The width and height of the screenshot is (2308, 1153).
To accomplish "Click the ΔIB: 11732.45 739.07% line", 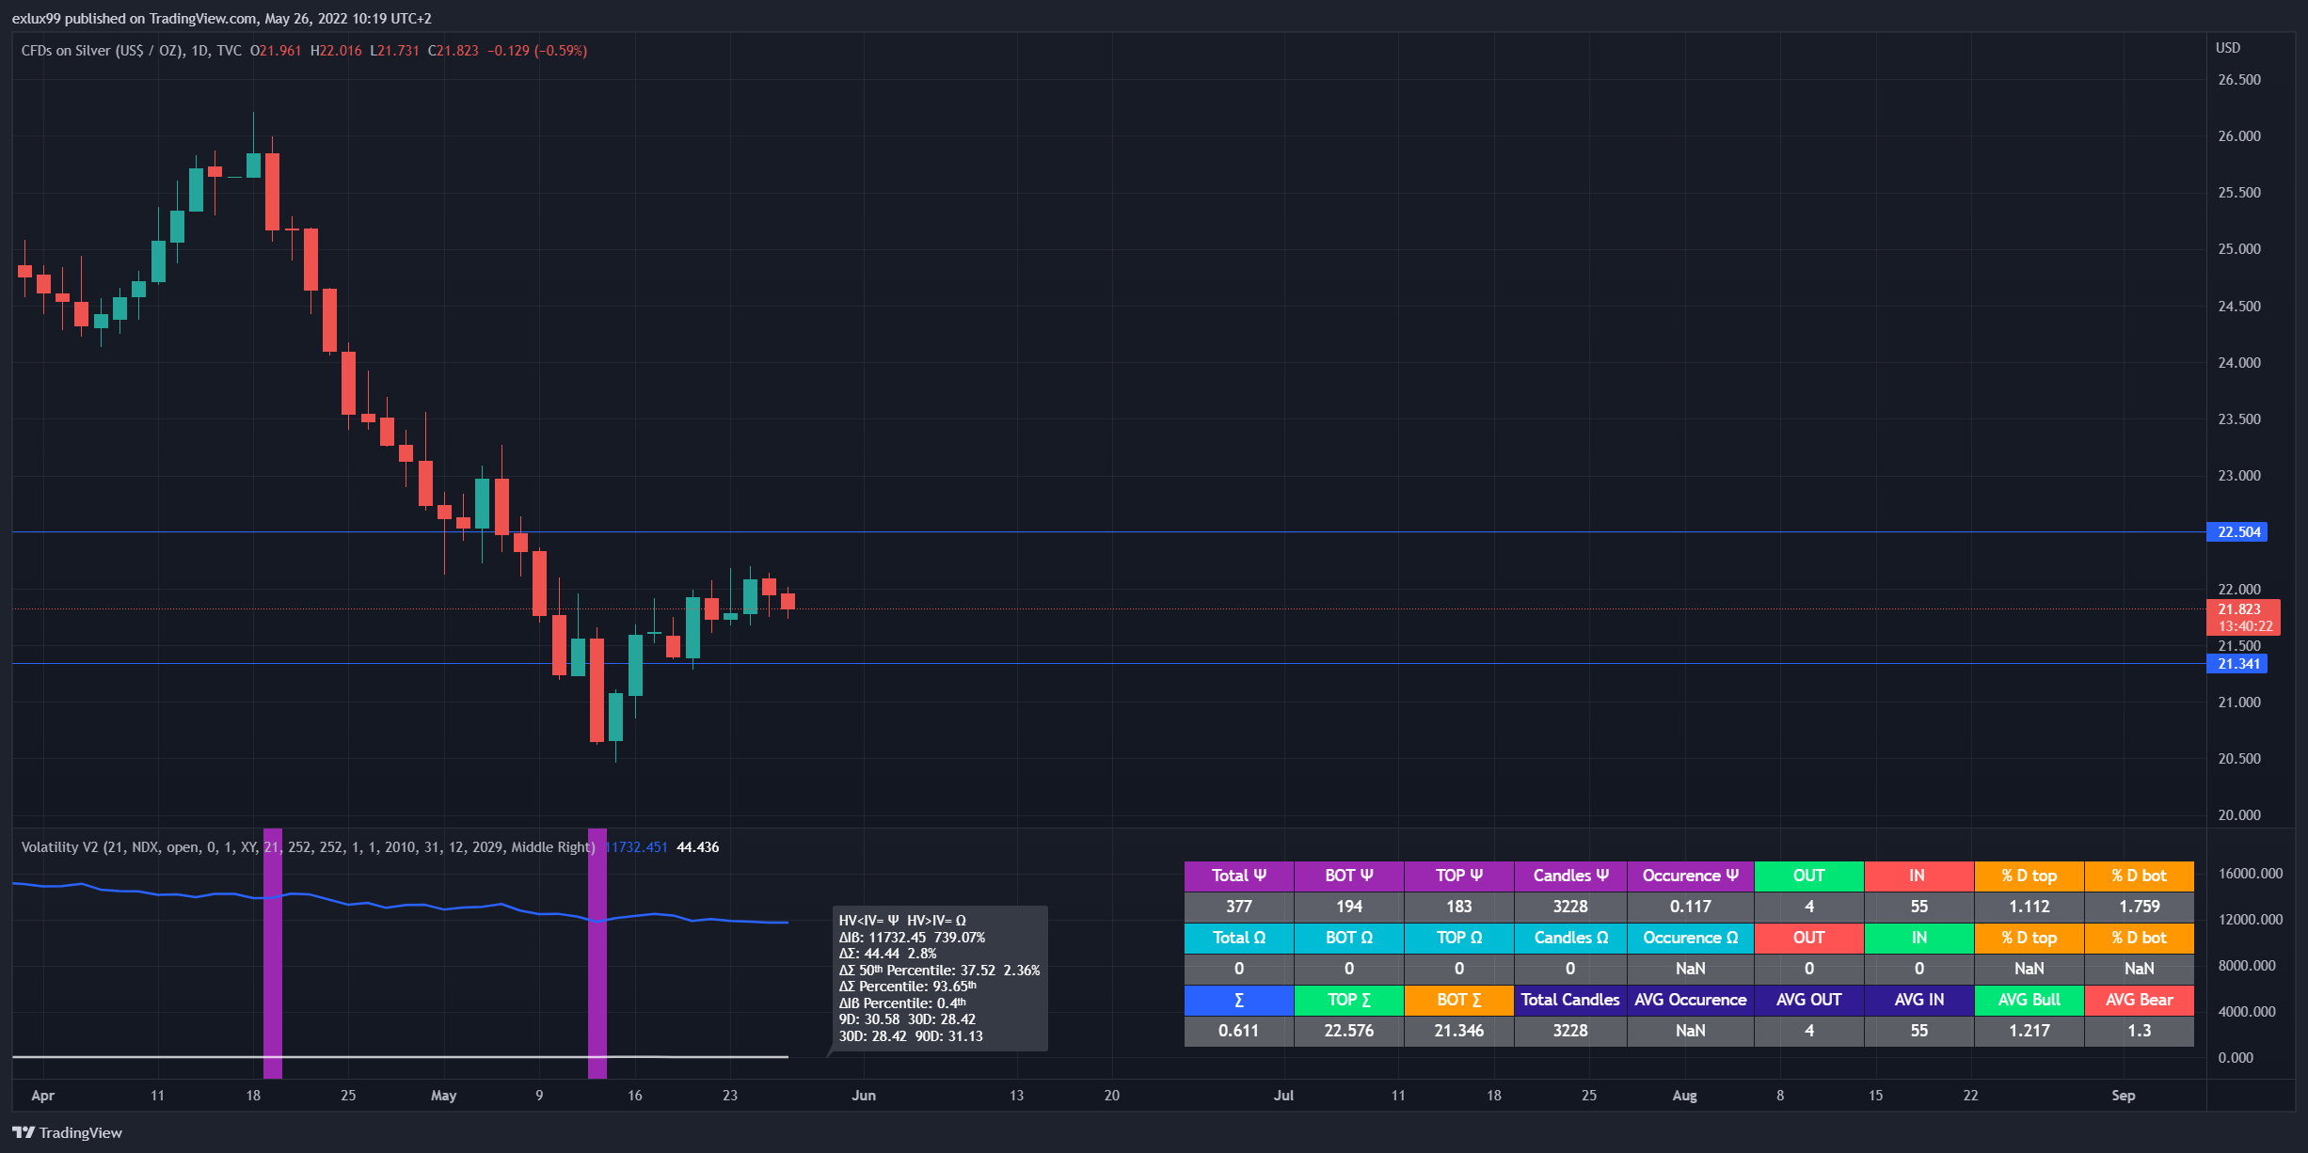I will [x=912, y=938].
